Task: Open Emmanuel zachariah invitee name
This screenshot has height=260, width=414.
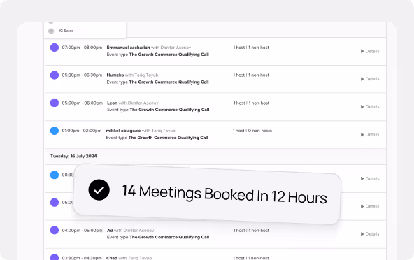Action: pyautogui.click(x=128, y=48)
